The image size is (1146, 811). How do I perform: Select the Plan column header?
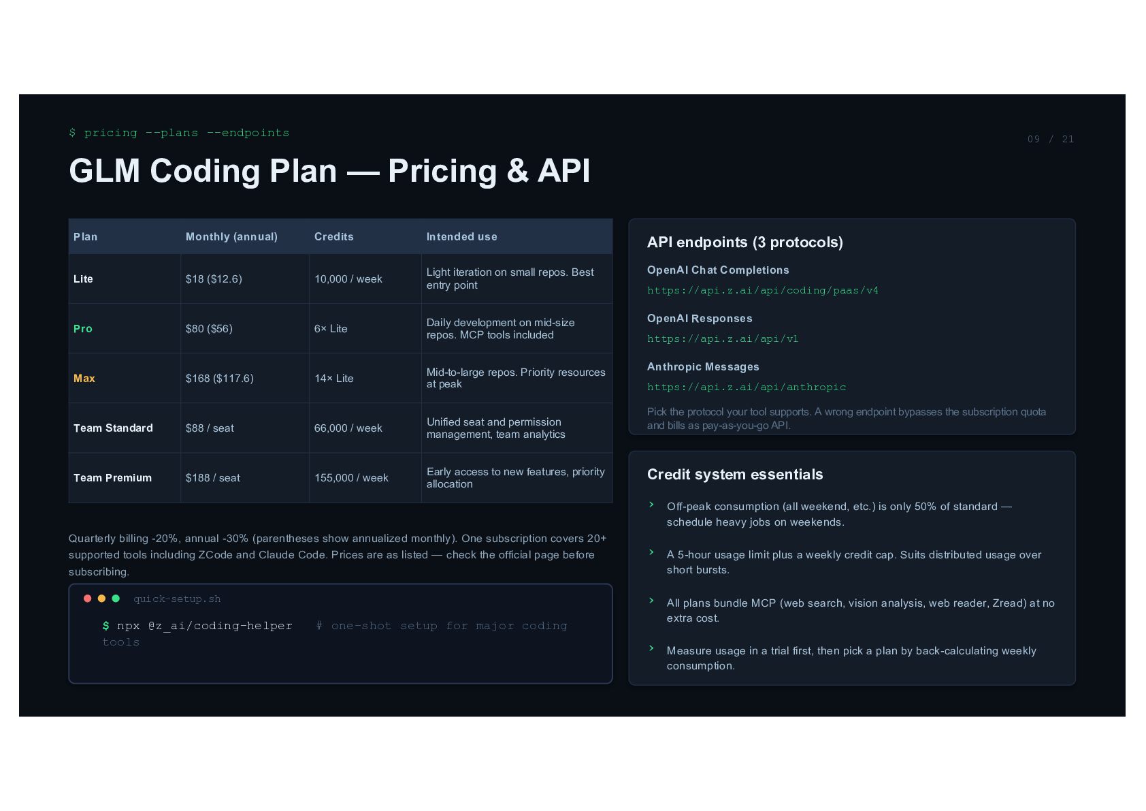pos(86,237)
